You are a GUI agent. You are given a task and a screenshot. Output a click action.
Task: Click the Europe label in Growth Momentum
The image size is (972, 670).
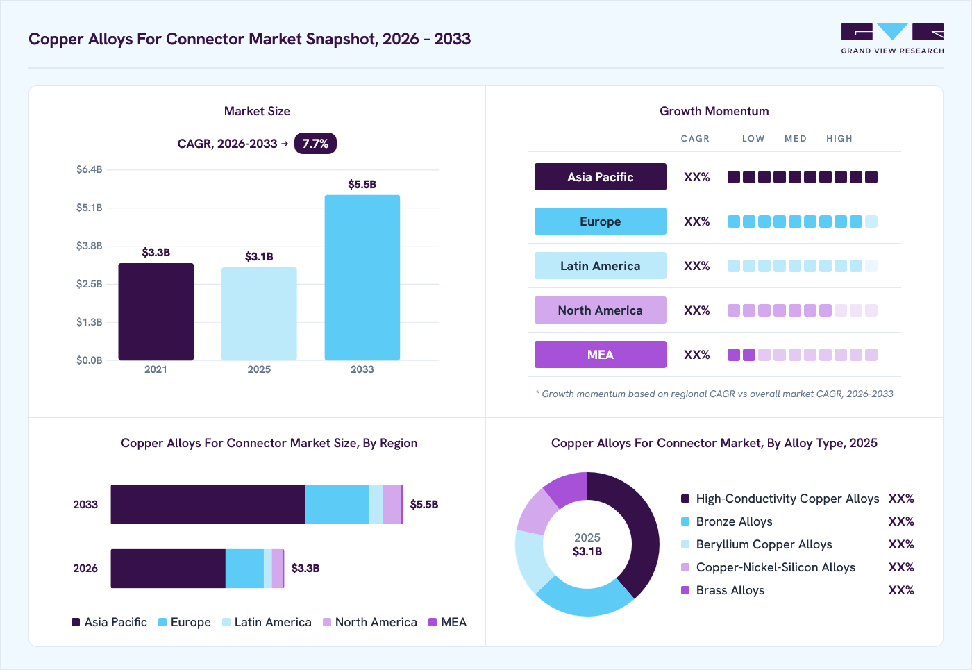(601, 221)
